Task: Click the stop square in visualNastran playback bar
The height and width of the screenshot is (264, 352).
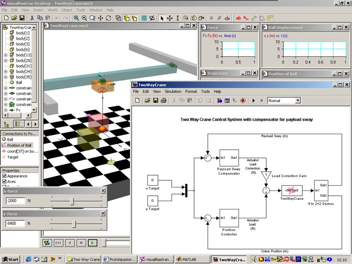Action: (81, 243)
